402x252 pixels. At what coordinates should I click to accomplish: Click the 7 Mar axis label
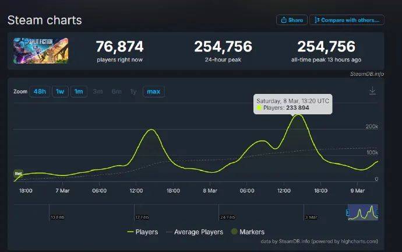coord(62,191)
